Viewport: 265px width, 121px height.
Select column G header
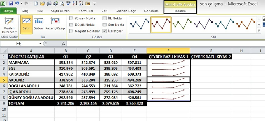211,51
